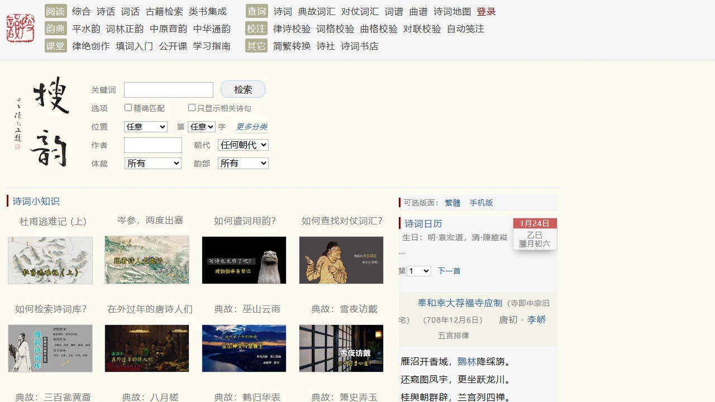
Task: Open the 朝代 dynasty dropdown
Action: pyautogui.click(x=243, y=145)
